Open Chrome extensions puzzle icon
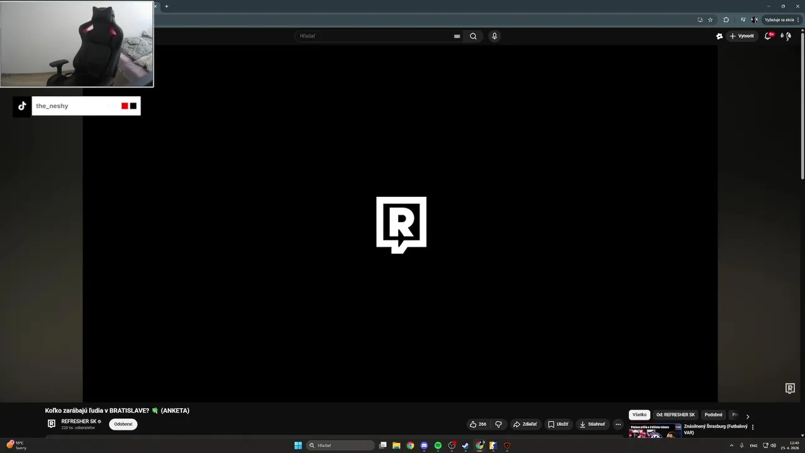Viewport: 805px width, 453px height. (x=726, y=20)
